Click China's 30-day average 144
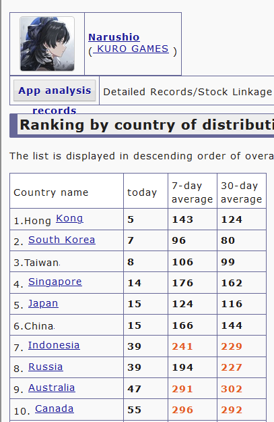 point(232,325)
